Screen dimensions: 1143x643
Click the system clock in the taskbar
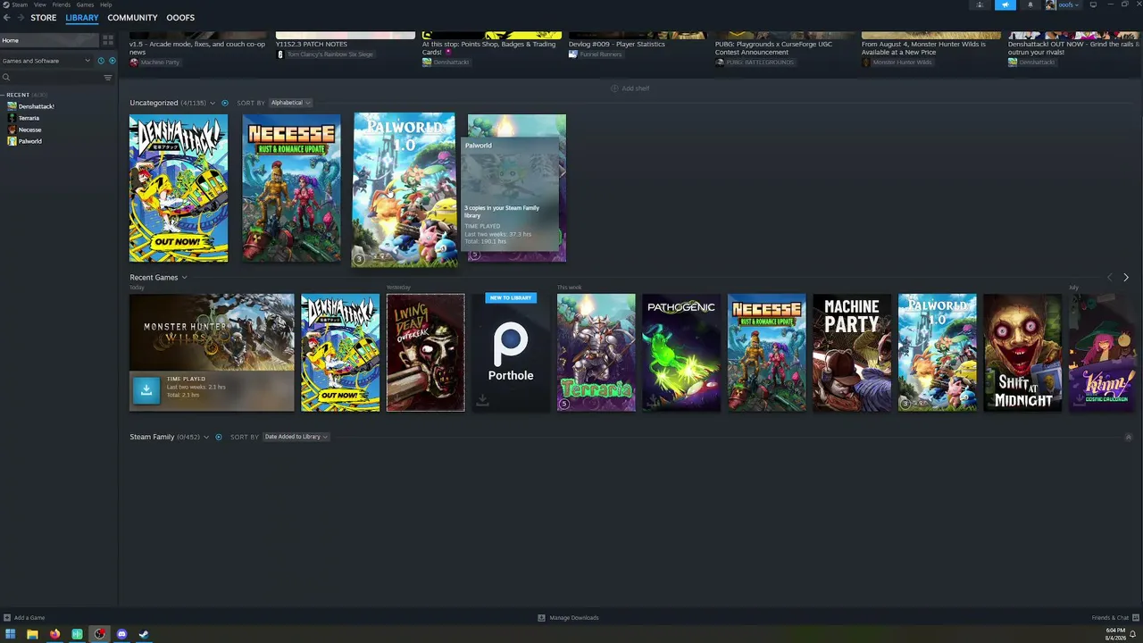(1115, 634)
